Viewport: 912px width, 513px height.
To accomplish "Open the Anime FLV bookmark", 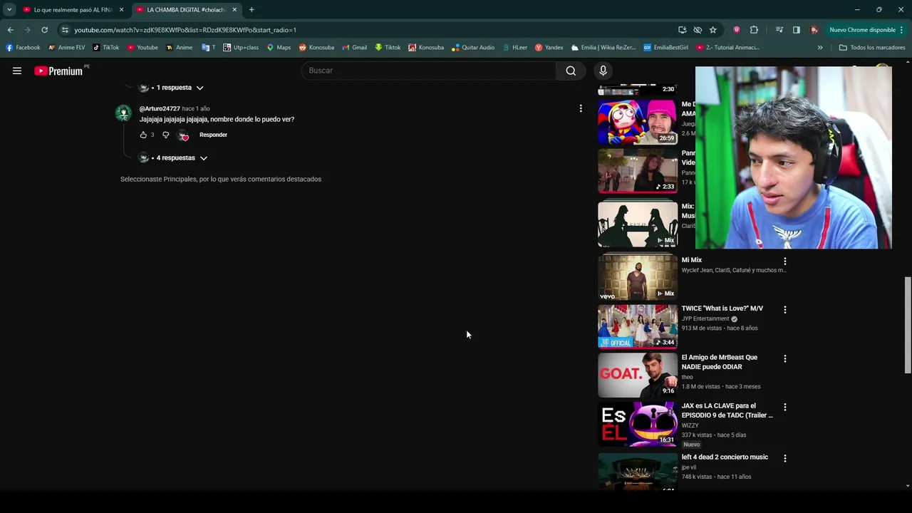I will point(66,48).
